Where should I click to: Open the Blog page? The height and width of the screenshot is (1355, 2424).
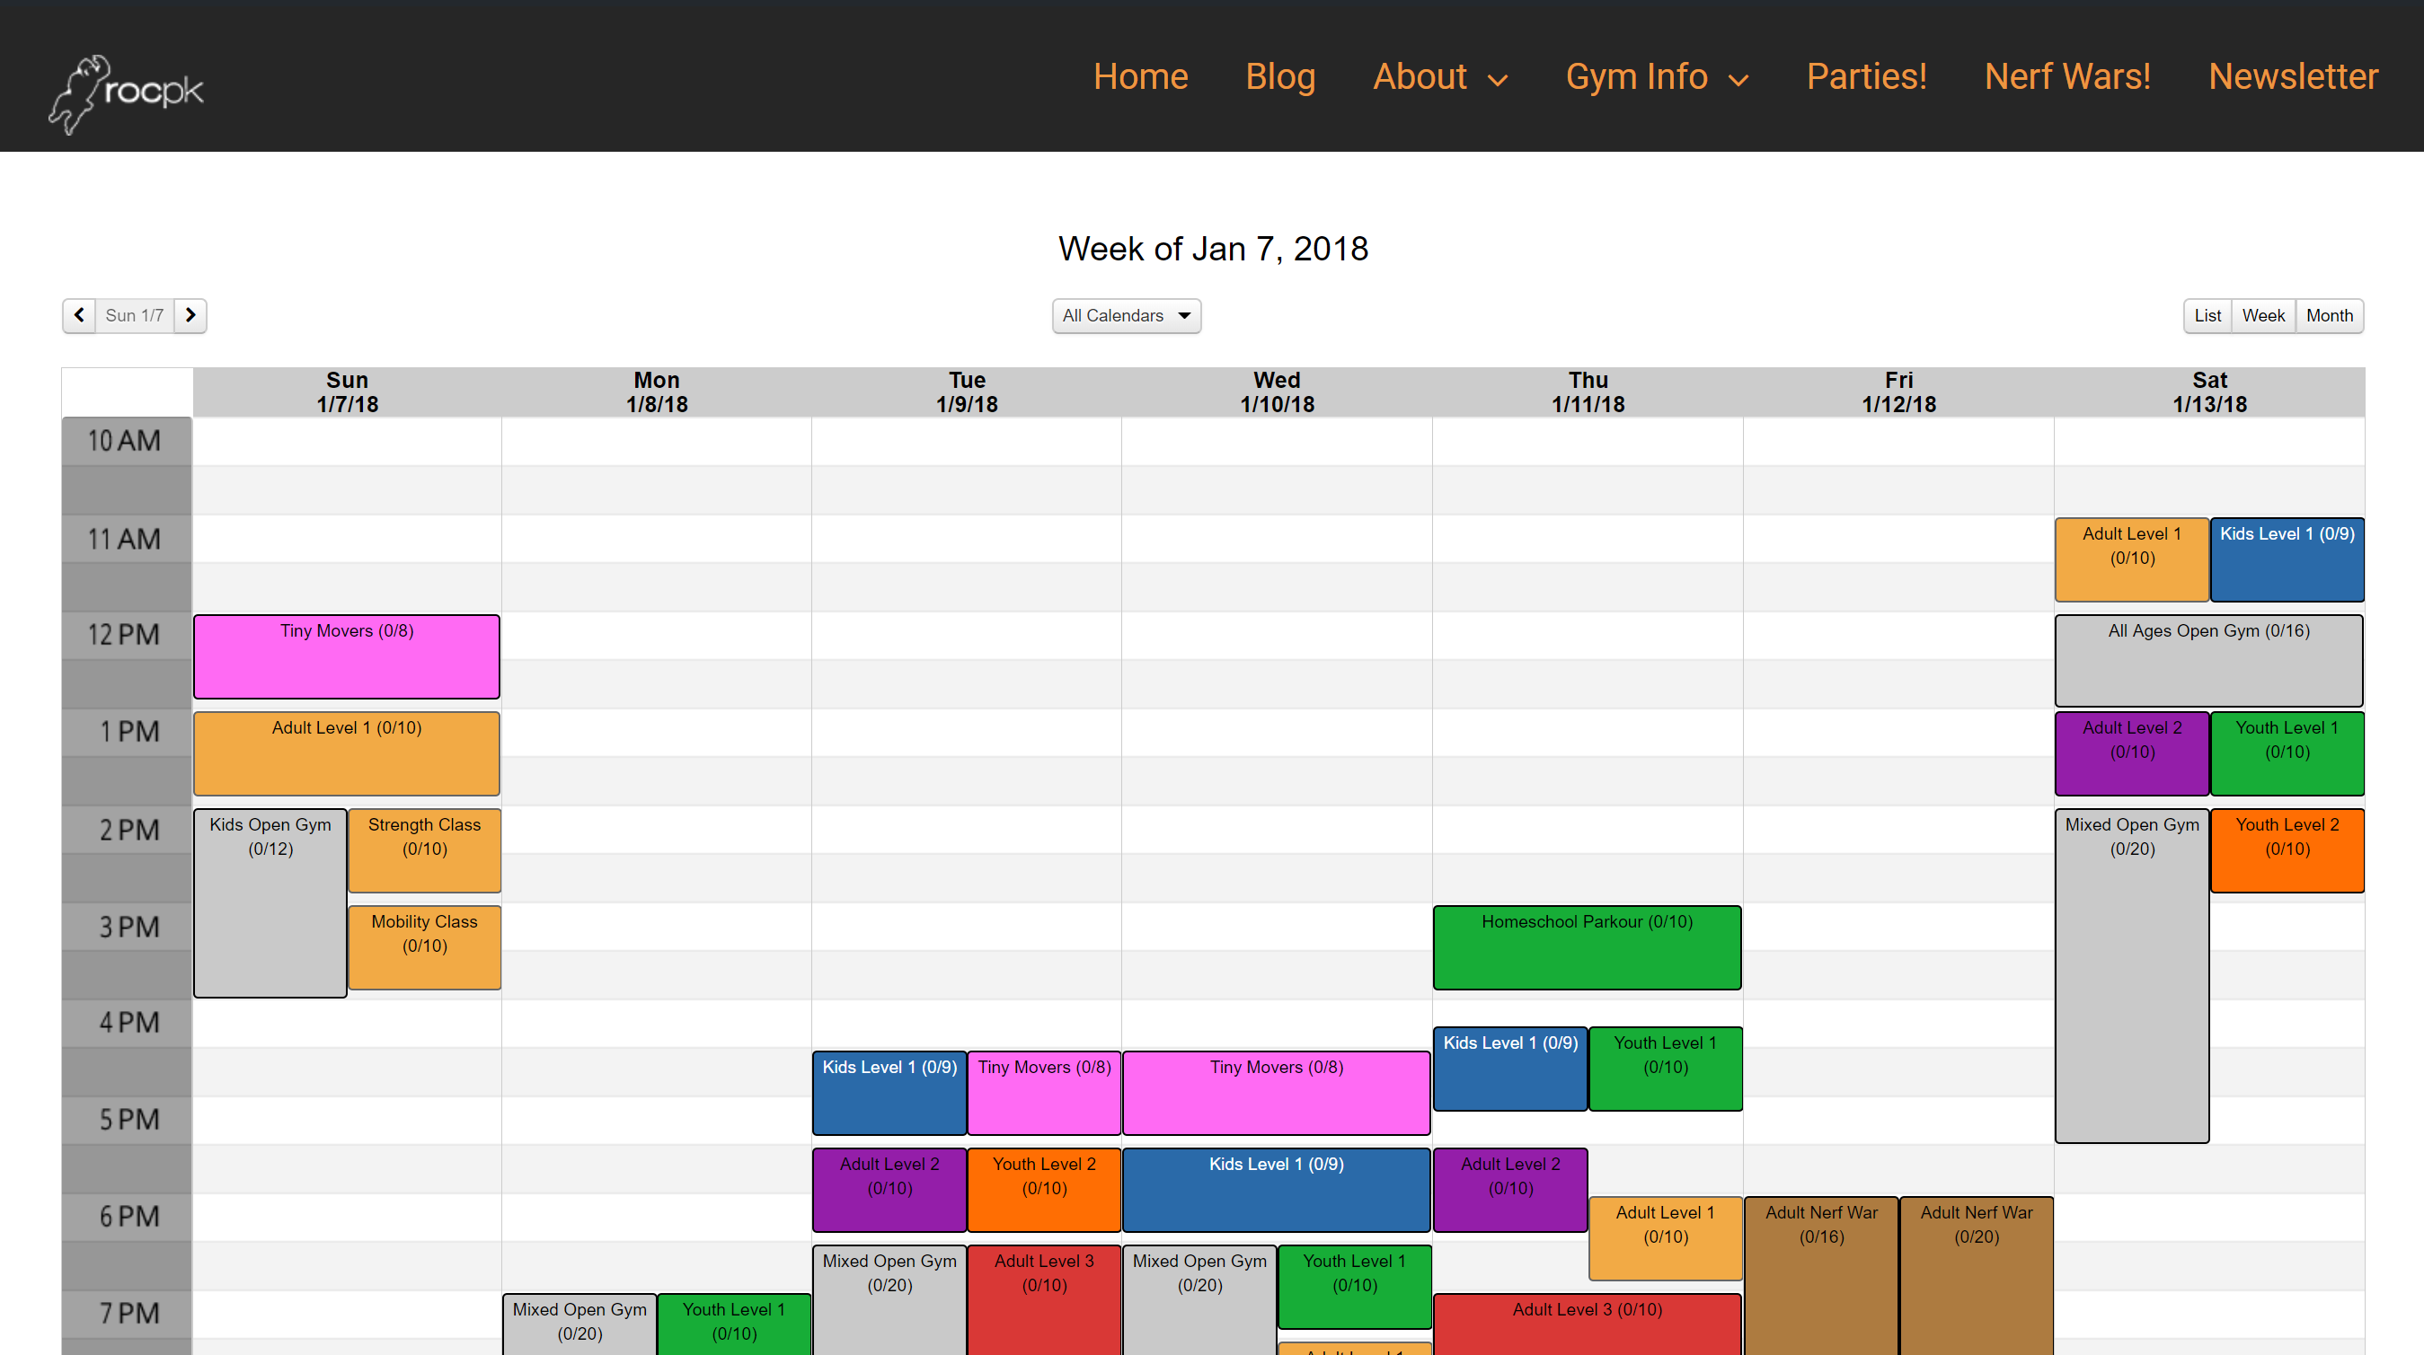(x=1279, y=76)
